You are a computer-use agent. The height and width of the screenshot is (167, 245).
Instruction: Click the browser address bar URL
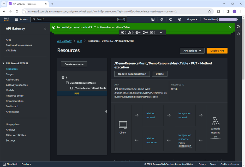pos(102,11)
